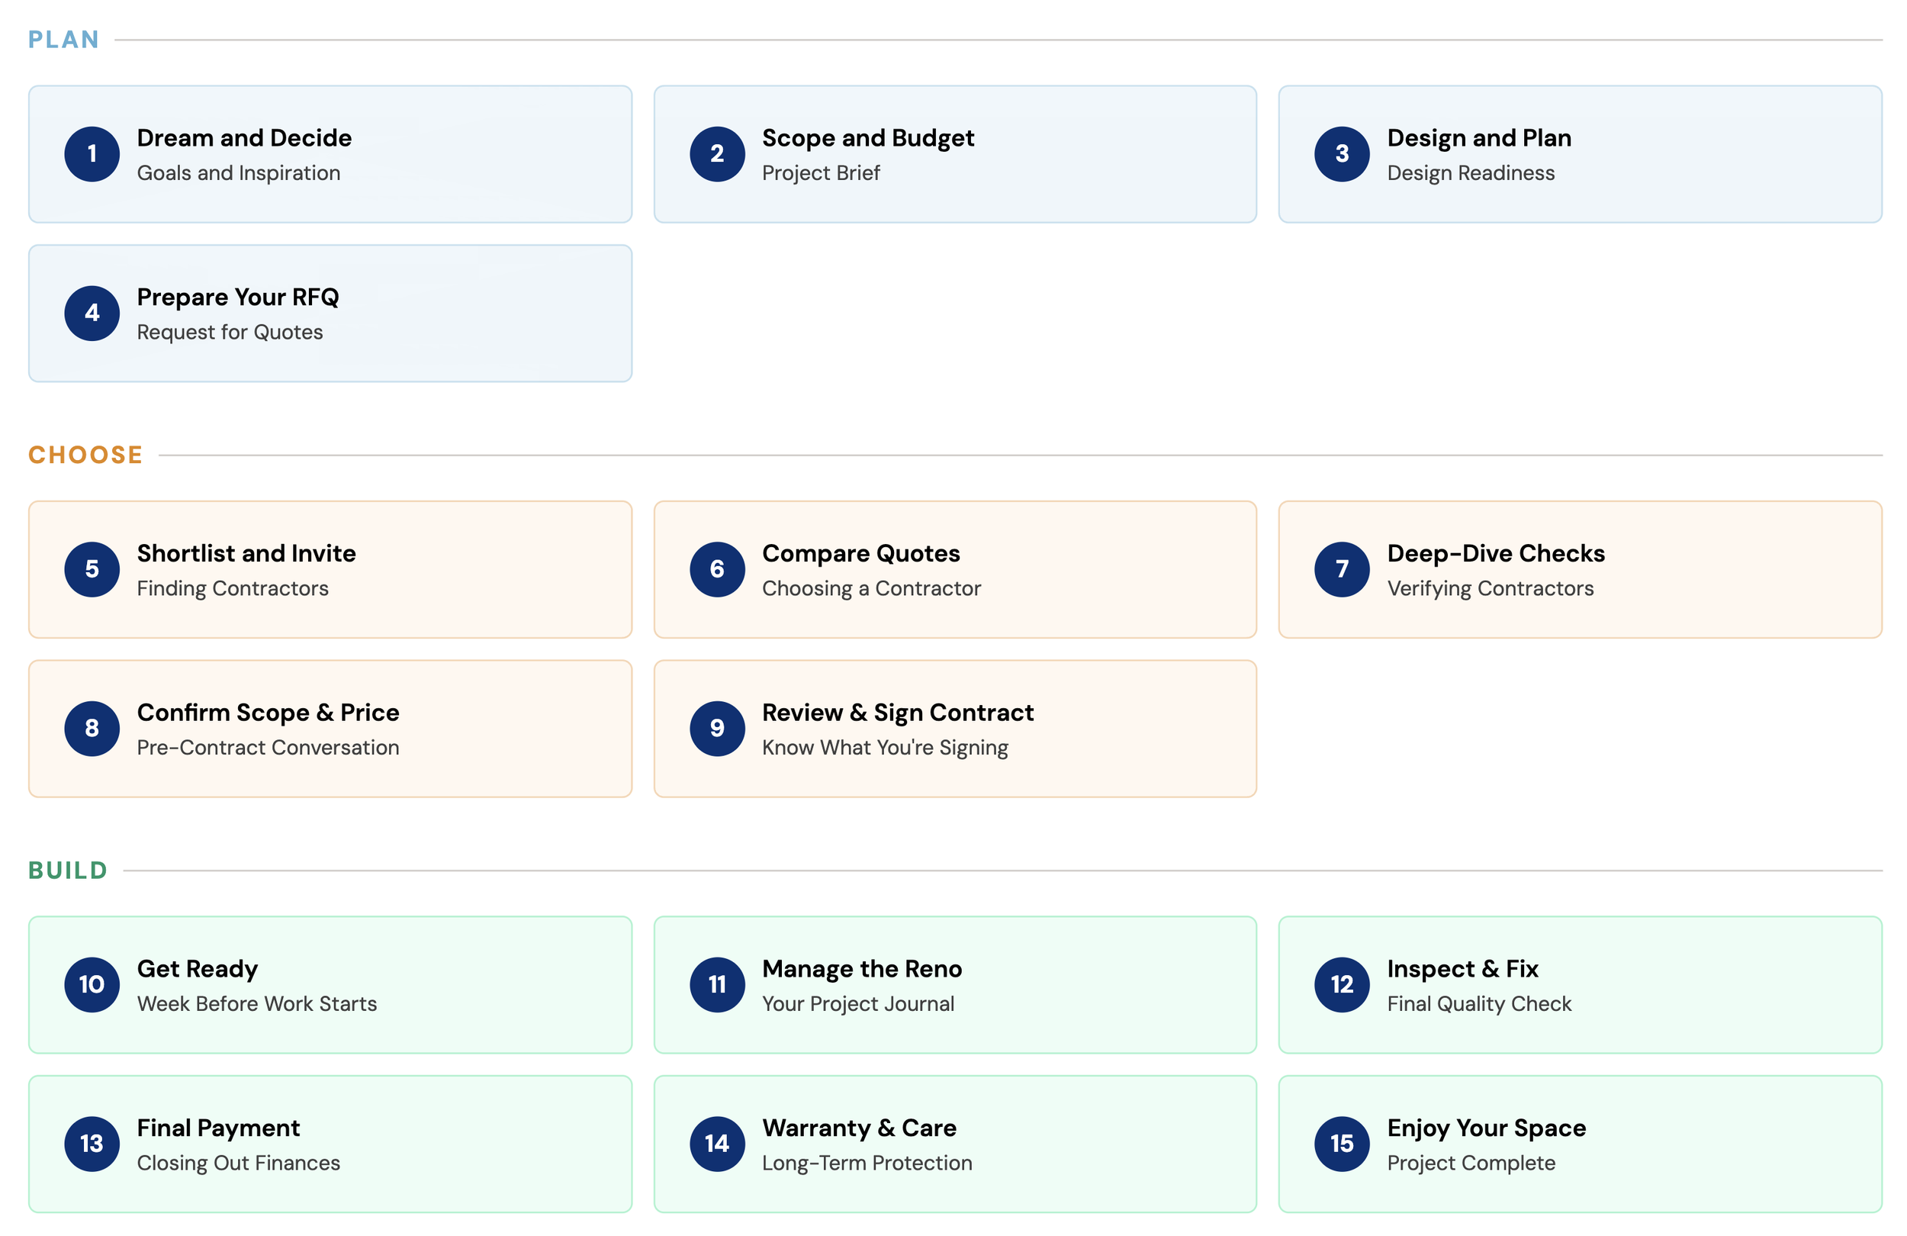Click the number 15 circle icon
Viewport: 1907px width, 1236px height.
(1341, 1144)
